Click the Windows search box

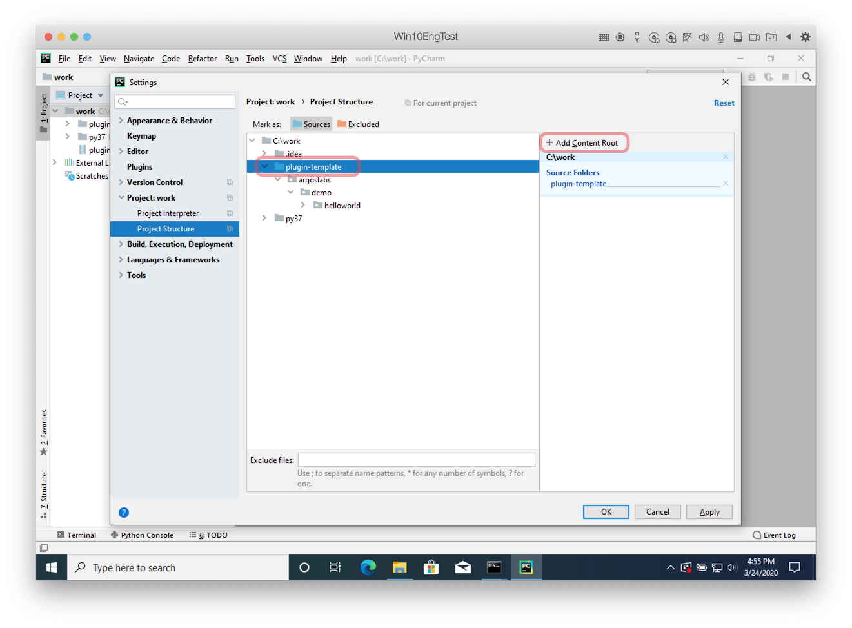[178, 567]
